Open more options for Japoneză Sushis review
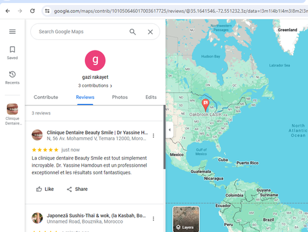308x232 pixels. click(x=153, y=218)
